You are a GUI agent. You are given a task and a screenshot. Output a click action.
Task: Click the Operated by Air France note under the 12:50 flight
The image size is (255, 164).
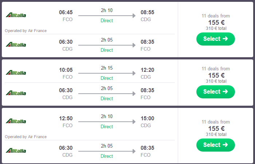click(26, 137)
